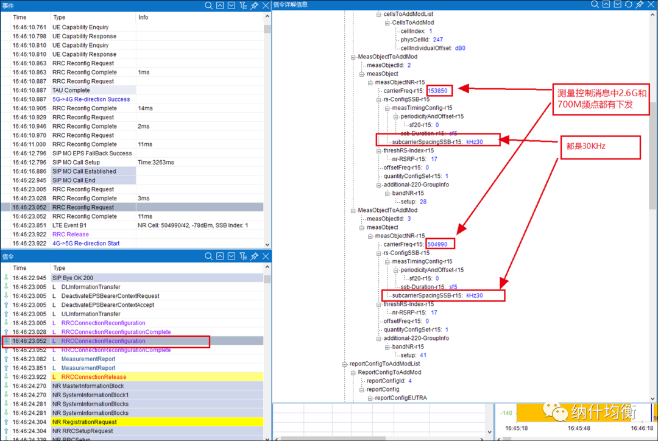Jump to next item in 信令 panel
This screenshot has width=658, height=441.
[232, 256]
